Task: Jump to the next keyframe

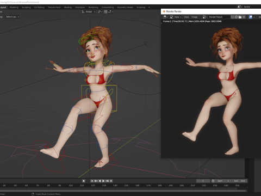Action: [107, 181]
